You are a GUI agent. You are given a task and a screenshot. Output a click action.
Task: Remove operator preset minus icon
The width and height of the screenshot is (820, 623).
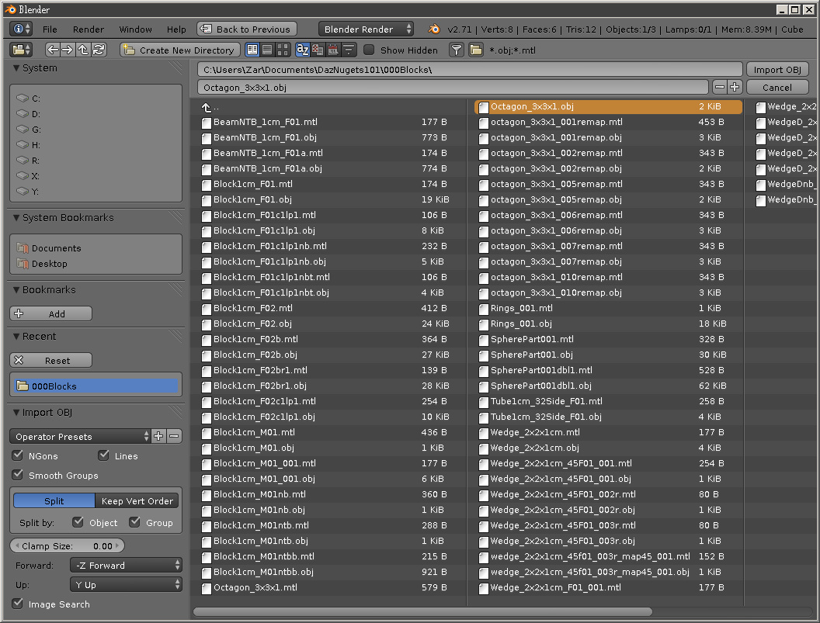tap(174, 436)
